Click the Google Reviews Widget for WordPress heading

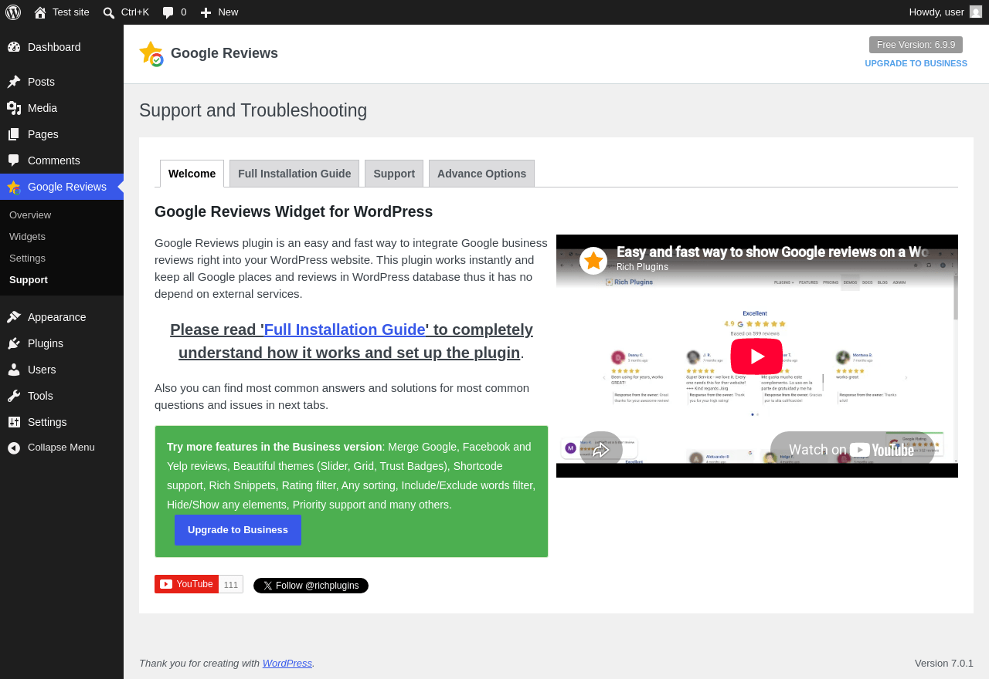pos(294,211)
